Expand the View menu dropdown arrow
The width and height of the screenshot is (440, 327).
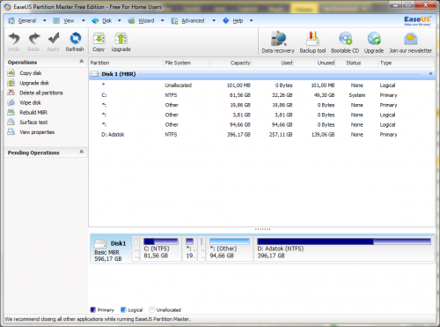pyautogui.click(x=84, y=20)
